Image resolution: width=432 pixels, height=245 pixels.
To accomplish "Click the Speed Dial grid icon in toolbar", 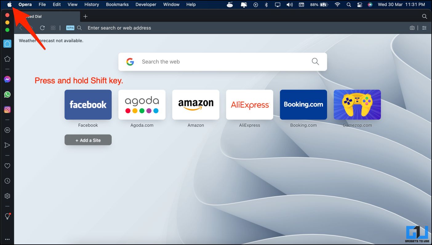I will [53, 28].
